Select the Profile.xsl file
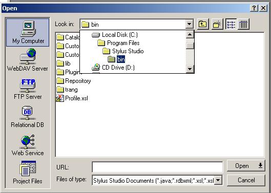Screen dimensions: 271x193 tap(72, 98)
